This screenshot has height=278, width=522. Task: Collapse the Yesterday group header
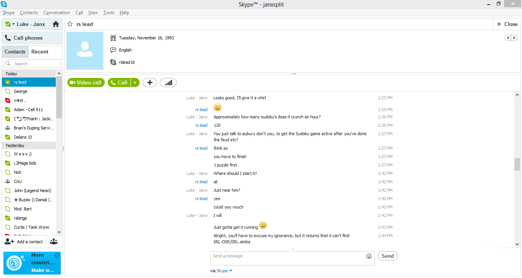point(29,145)
